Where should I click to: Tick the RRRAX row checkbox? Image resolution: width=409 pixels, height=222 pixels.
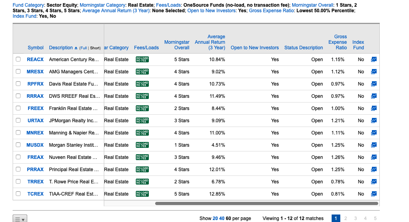(x=18, y=96)
